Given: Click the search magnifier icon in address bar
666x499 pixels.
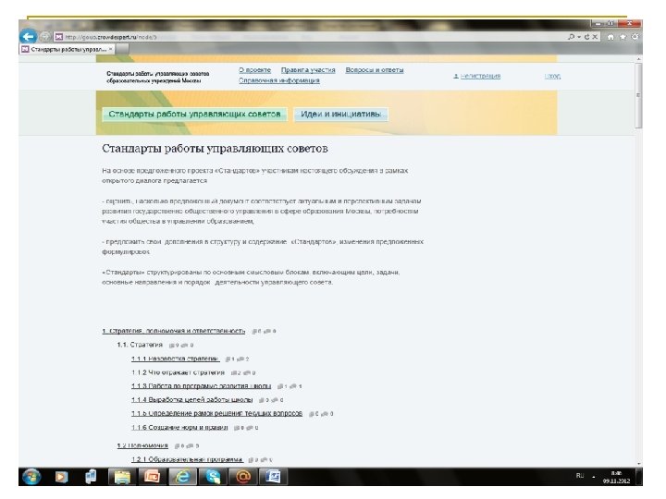Looking at the screenshot, I should pyautogui.click(x=572, y=37).
